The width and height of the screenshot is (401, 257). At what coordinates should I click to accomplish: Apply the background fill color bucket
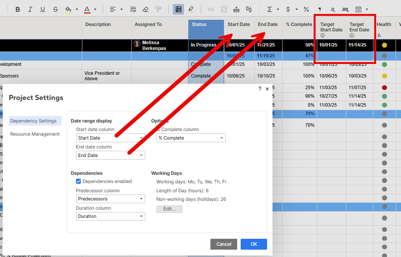tap(68, 9)
